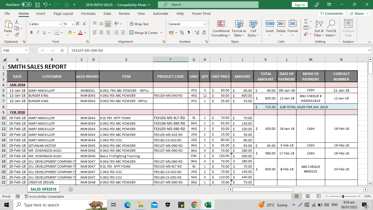Image resolution: width=373 pixels, height=210 pixels.
Task: Open Conditional Formatting menu
Action: click(221, 29)
